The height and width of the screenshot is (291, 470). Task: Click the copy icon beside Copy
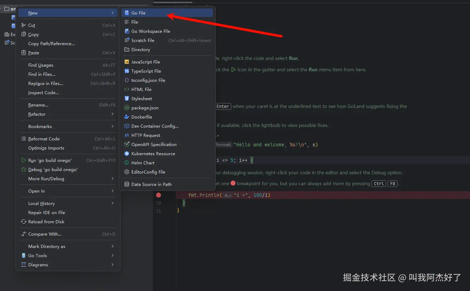(24, 34)
